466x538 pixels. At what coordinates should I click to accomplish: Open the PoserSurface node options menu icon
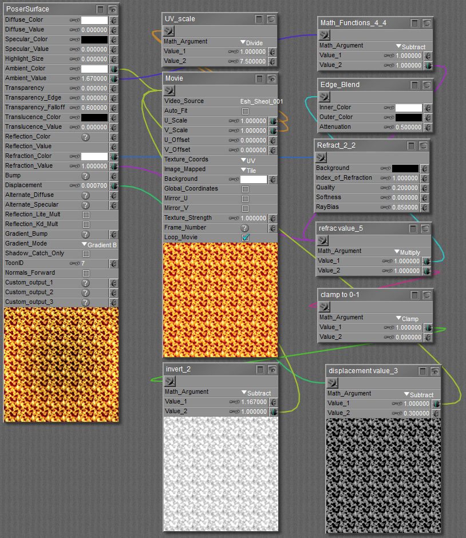pyautogui.click(x=100, y=9)
